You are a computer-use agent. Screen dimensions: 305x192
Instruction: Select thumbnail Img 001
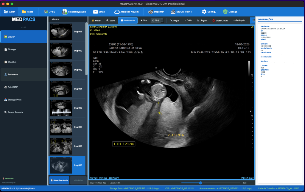click(x=67, y=32)
